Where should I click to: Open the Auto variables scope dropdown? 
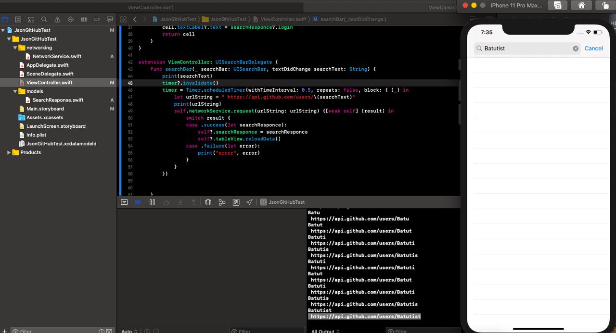coord(129,331)
